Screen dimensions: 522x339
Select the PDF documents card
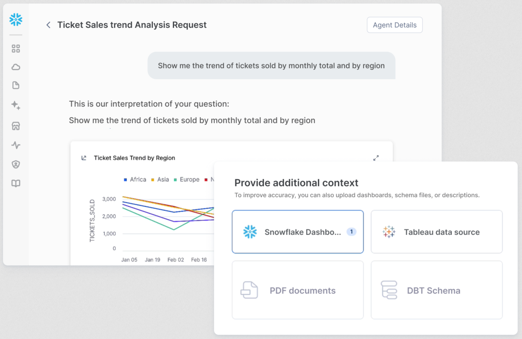298,290
